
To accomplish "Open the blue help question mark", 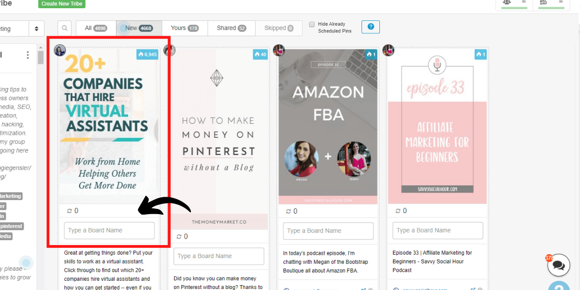I will tap(371, 27).
